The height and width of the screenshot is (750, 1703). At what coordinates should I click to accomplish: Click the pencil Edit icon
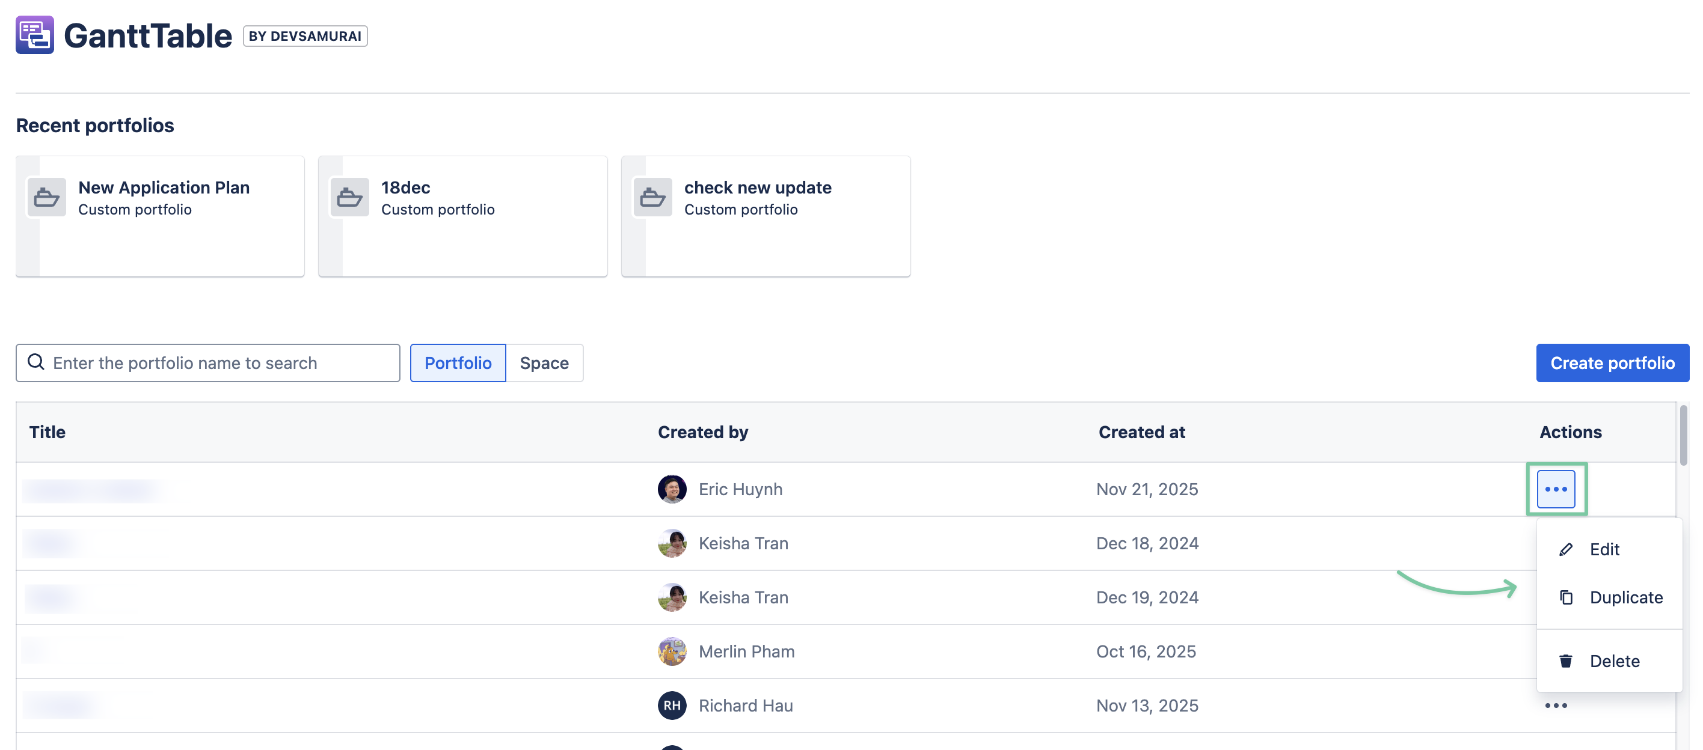point(1565,549)
